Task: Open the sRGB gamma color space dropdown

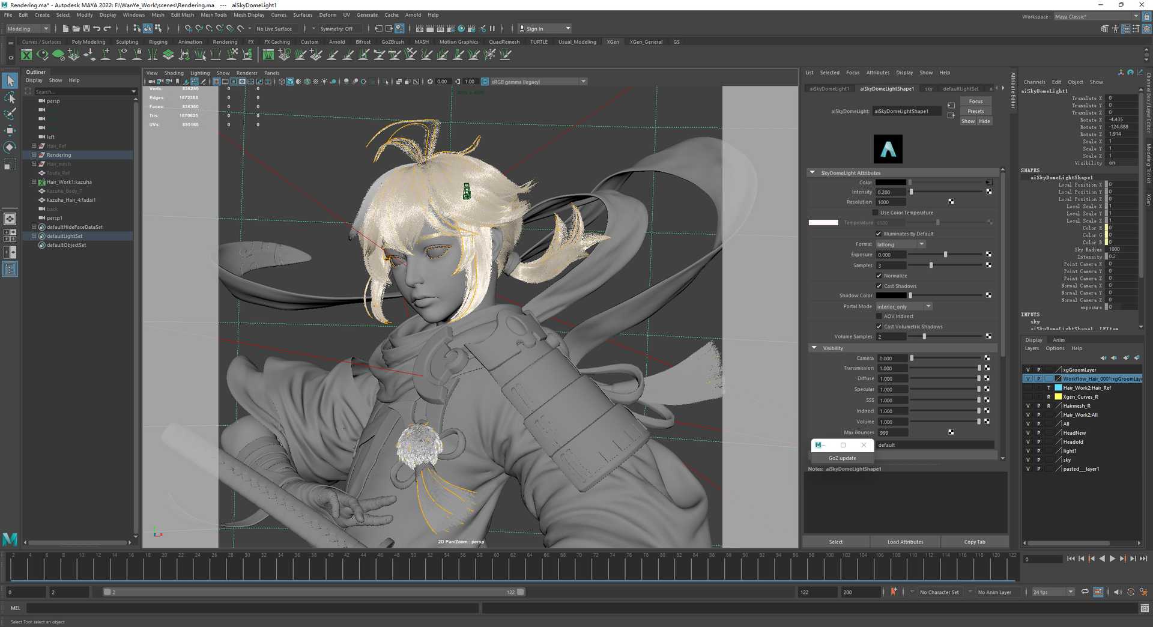Action: pos(539,82)
